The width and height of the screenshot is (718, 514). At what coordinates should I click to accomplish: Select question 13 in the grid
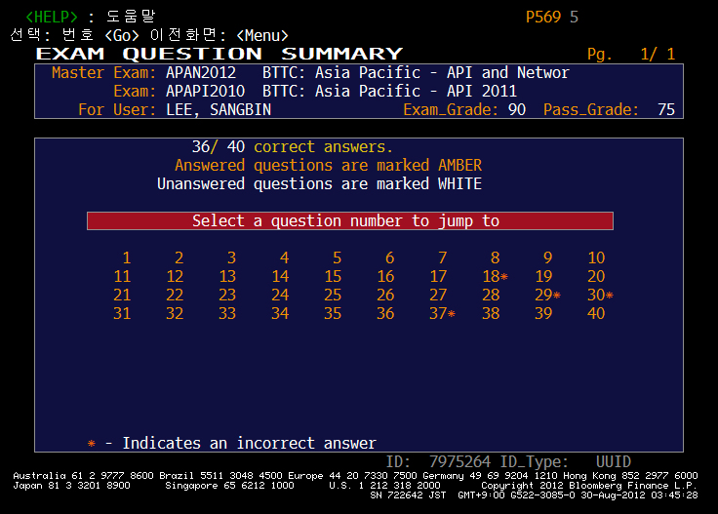pos(227,276)
